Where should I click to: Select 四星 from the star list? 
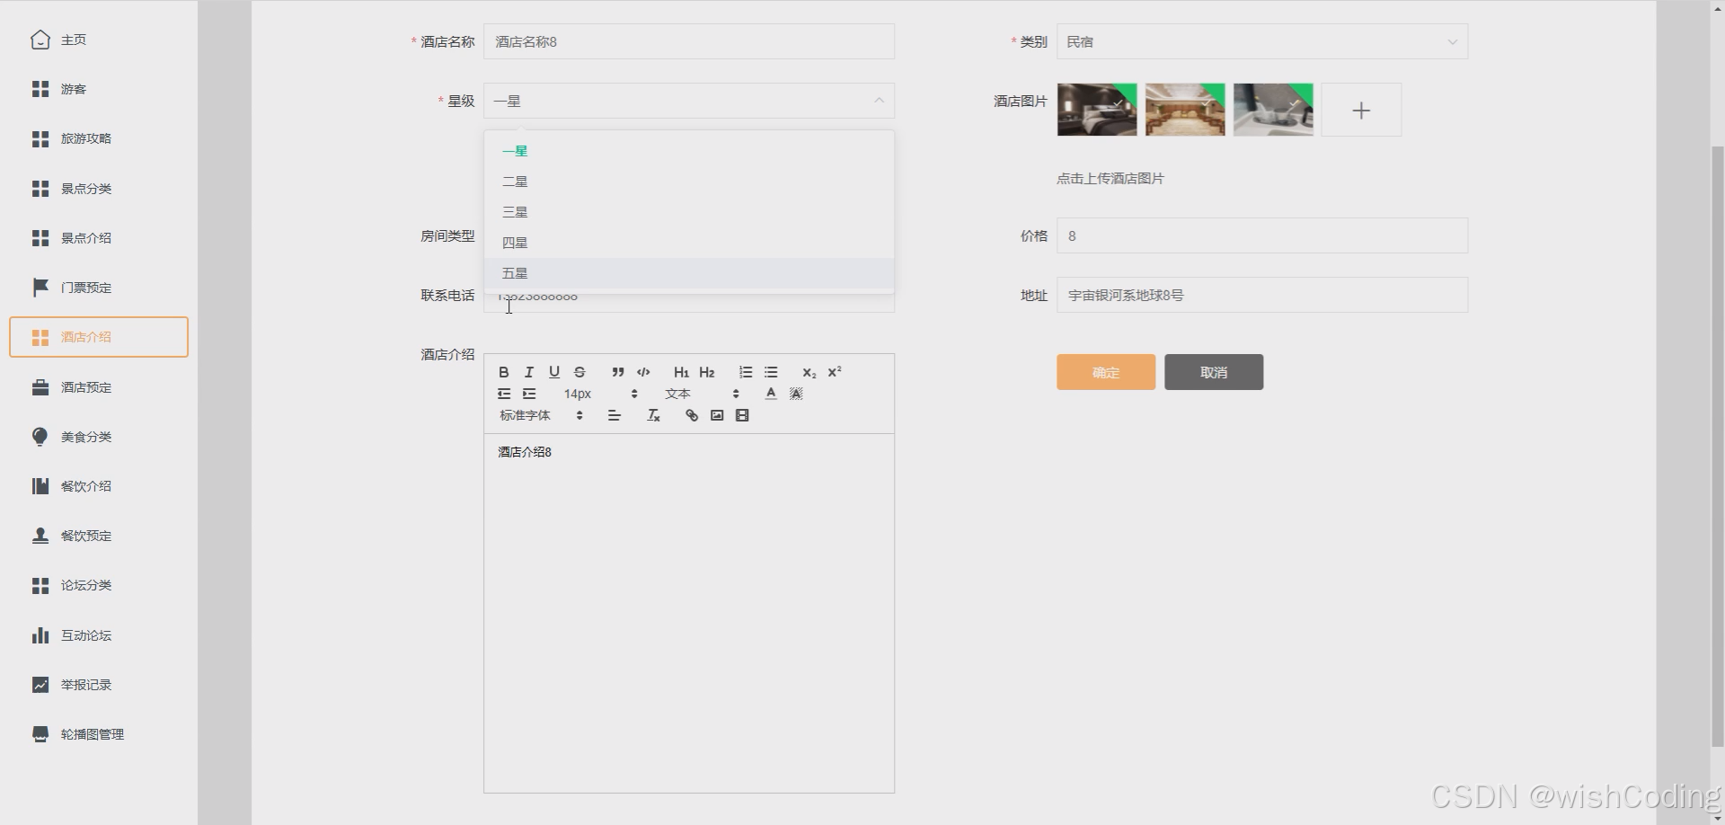(x=689, y=243)
